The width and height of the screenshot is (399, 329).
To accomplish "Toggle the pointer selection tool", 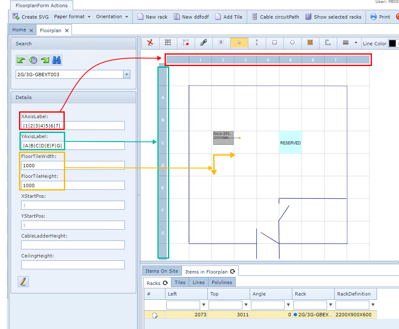I will click(x=239, y=43).
